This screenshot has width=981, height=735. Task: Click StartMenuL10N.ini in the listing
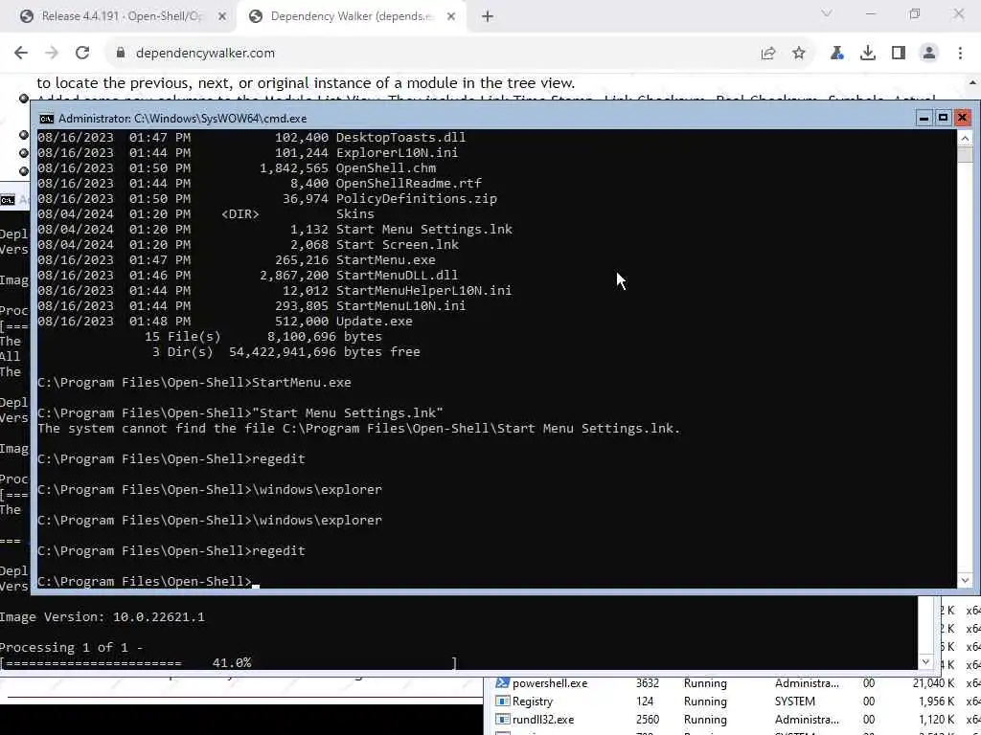pos(400,305)
